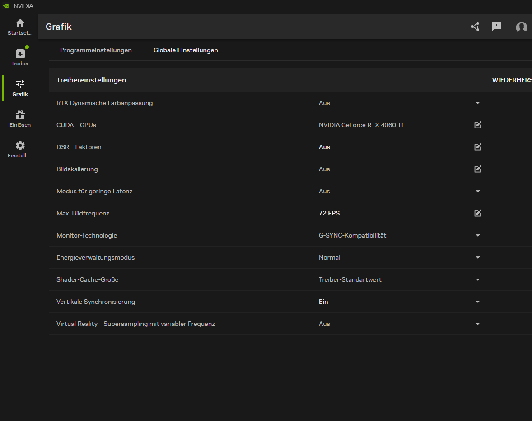Click the Modus für geringe Latenz label
This screenshot has height=421, width=532.
tap(94, 192)
